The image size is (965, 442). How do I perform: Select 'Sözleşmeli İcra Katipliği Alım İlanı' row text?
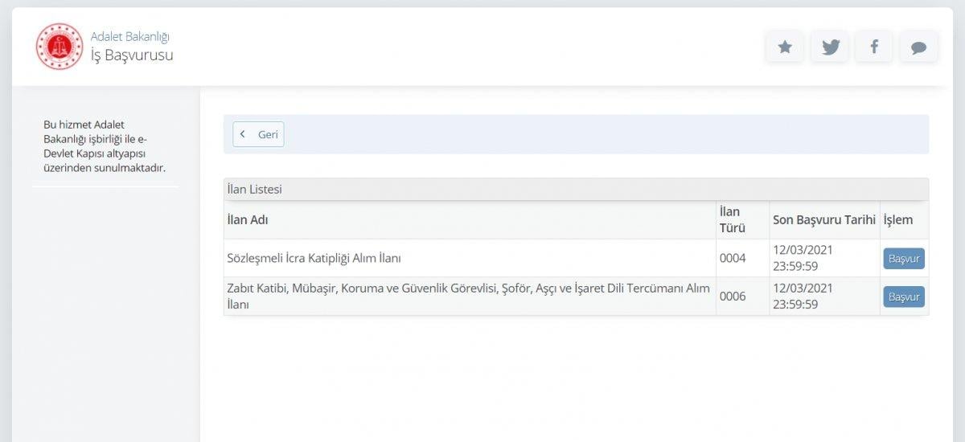(314, 258)
